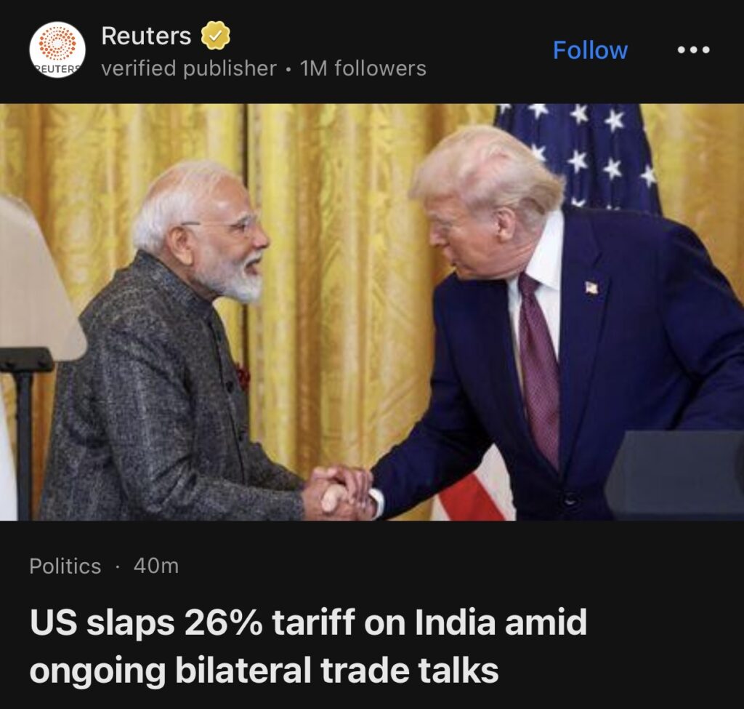This screenshot has width=744, height=709.
Task: Open the Reuters publisher name link
Action: (146, 36)
